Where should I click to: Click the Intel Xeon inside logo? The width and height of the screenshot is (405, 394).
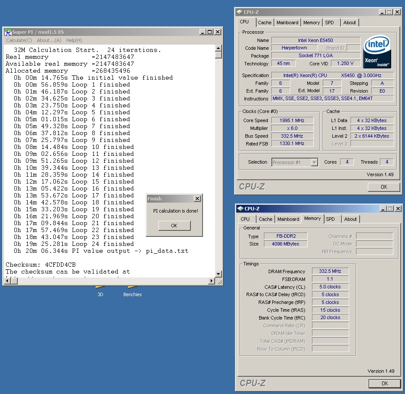tap(377, 52)
